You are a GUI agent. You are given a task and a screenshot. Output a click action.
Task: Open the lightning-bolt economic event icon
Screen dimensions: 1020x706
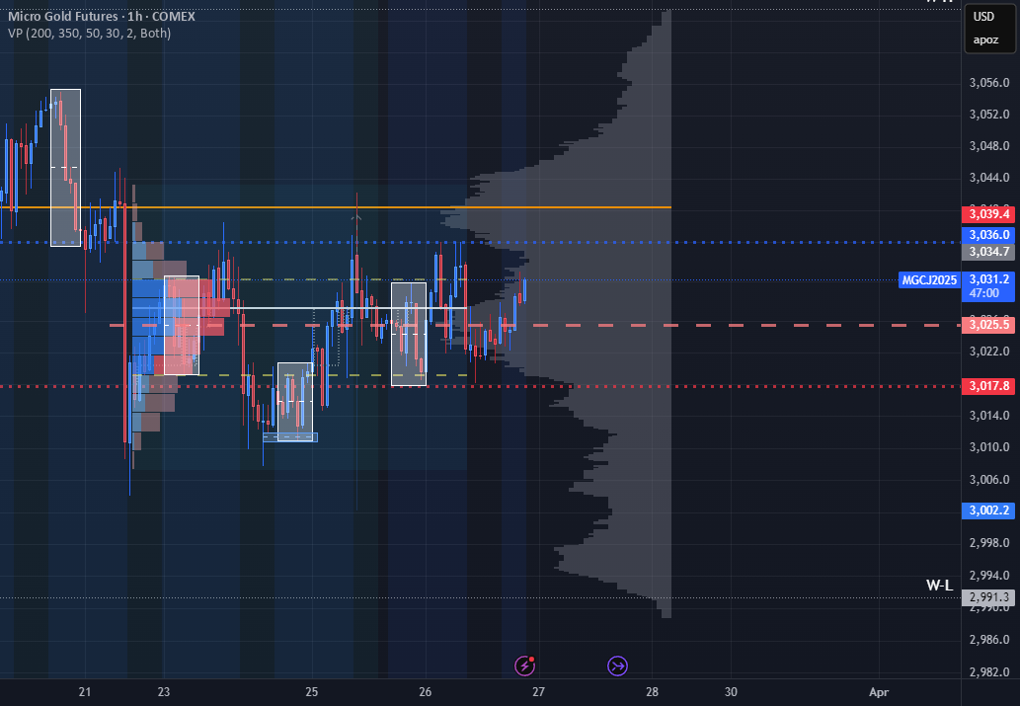(x=524, y=666)
